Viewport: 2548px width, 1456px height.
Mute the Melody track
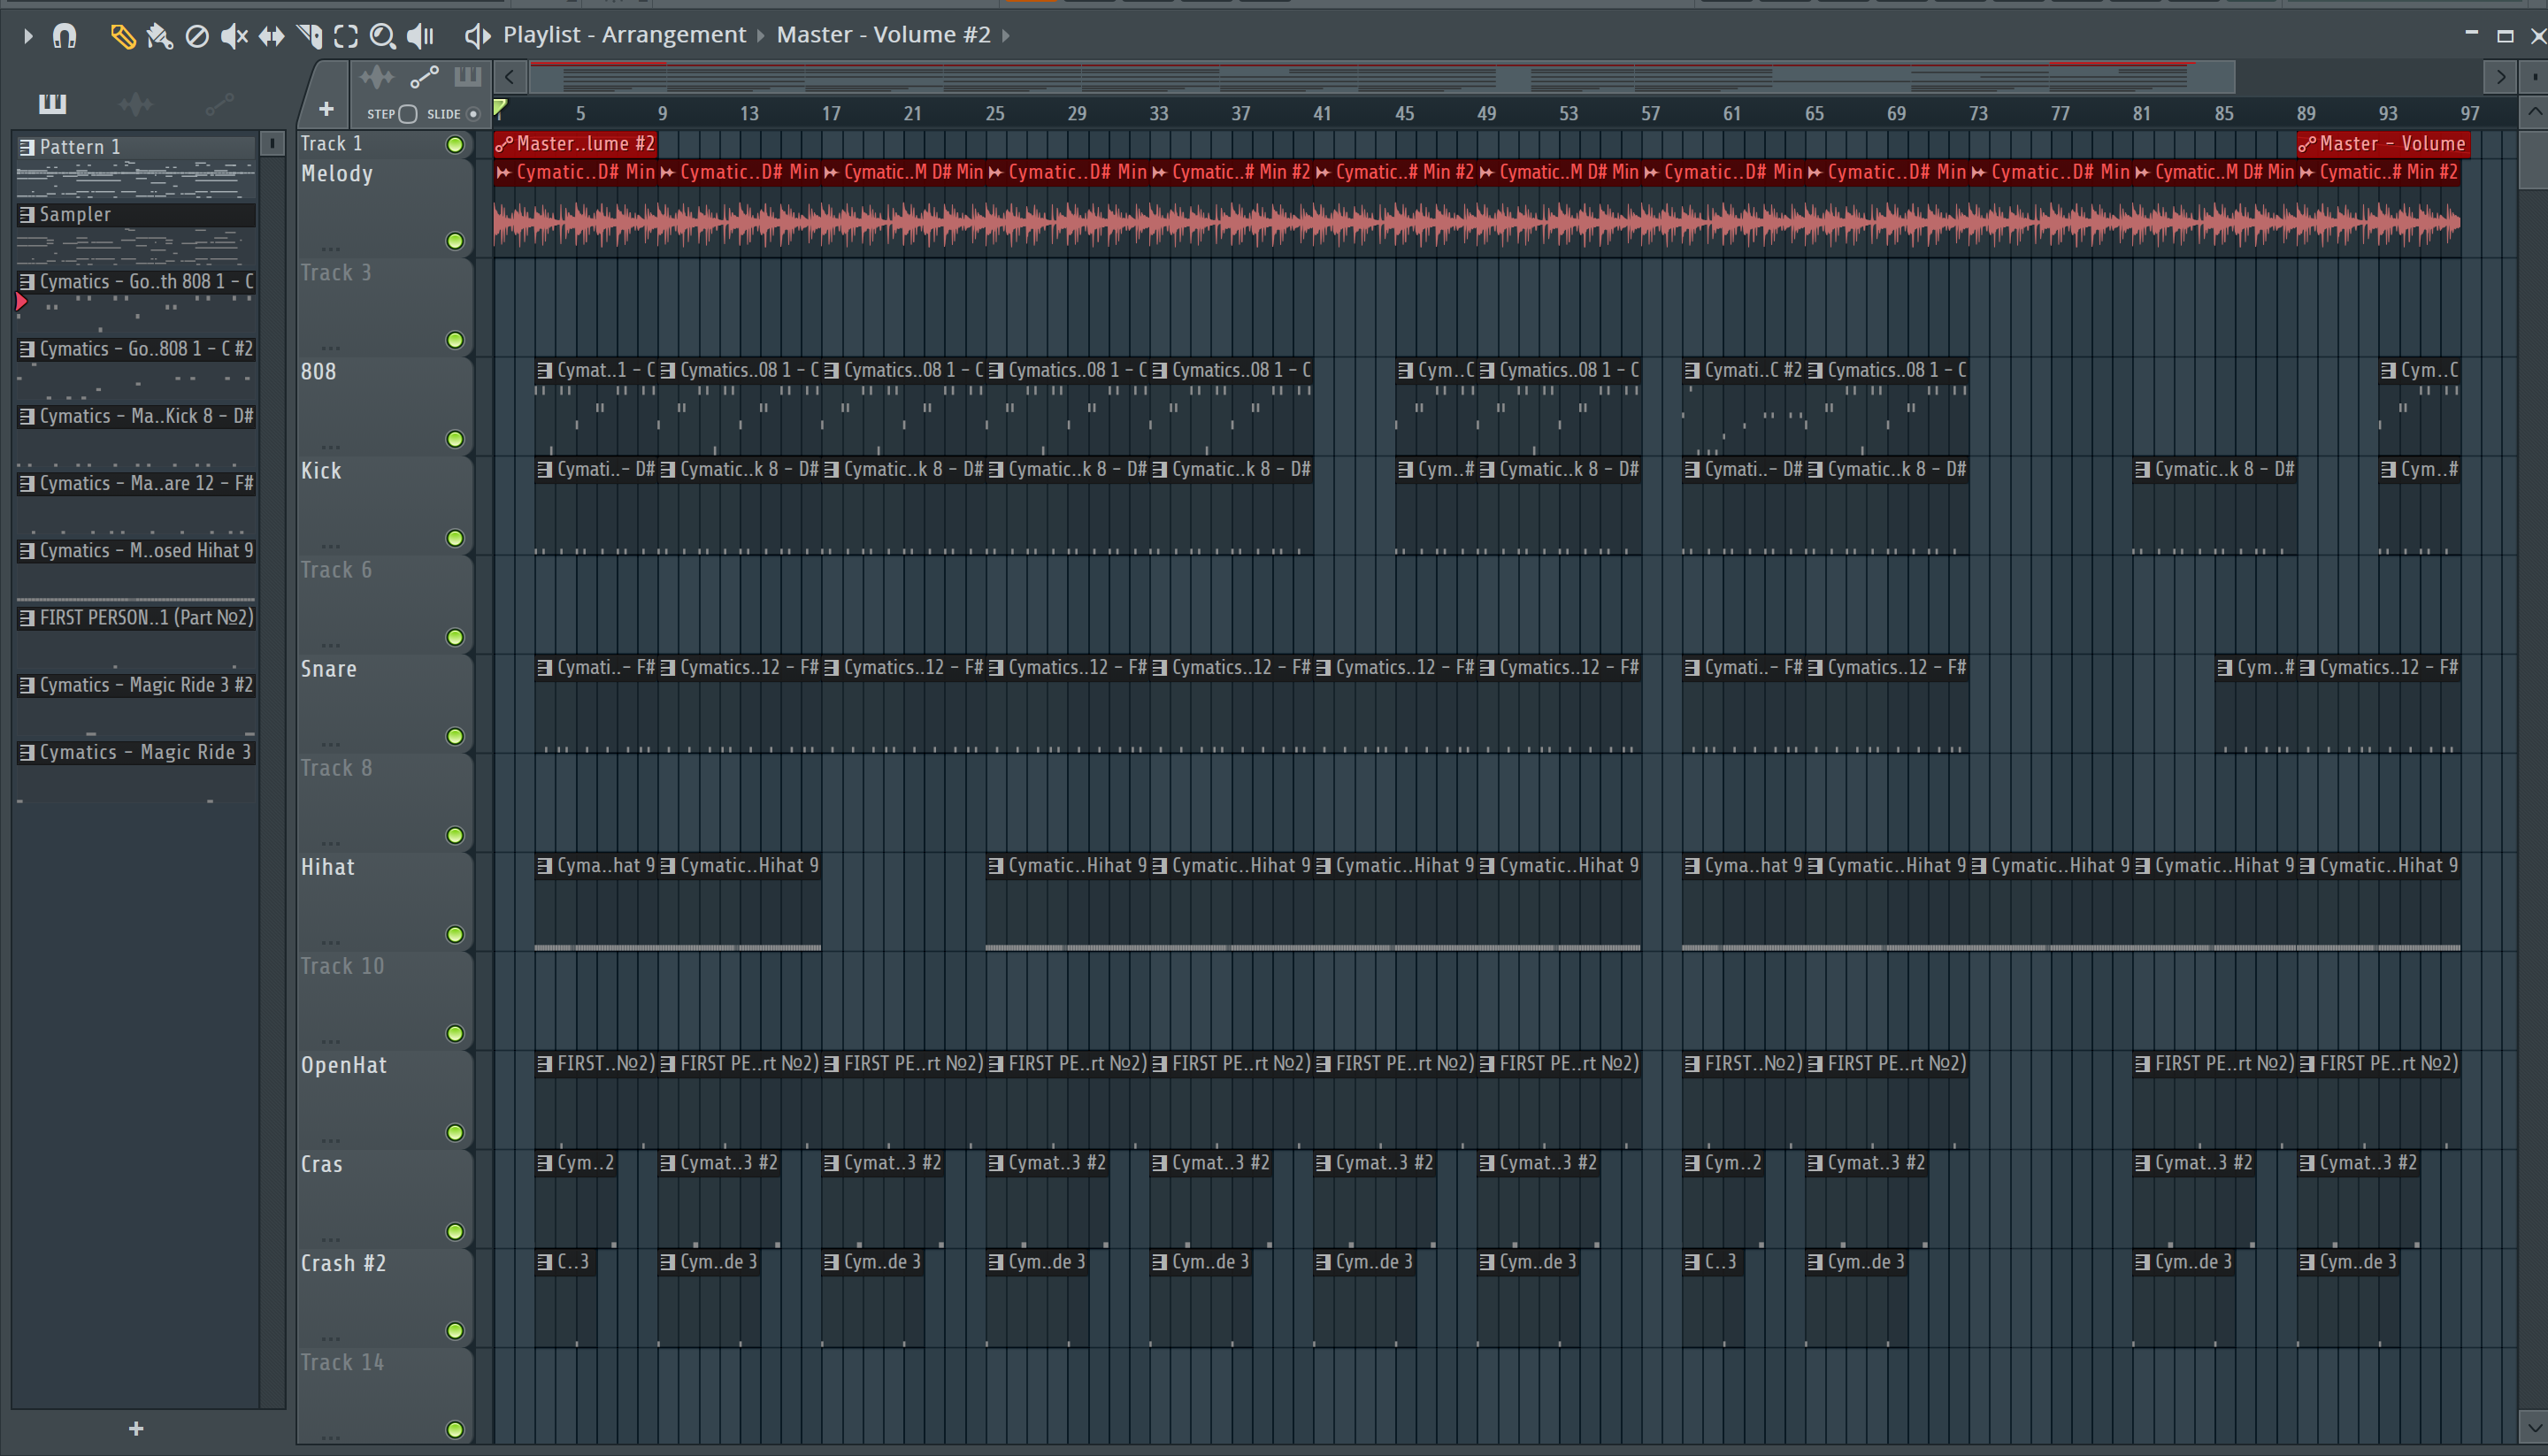point(455,241)
